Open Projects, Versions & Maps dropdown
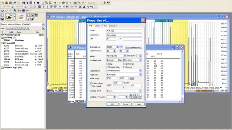This screenshot has height=130, width=232. (x=43, y=24)
